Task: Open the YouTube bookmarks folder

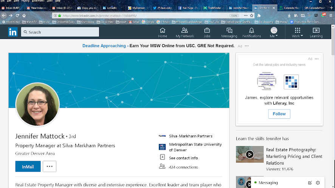Action: [212, 22]
